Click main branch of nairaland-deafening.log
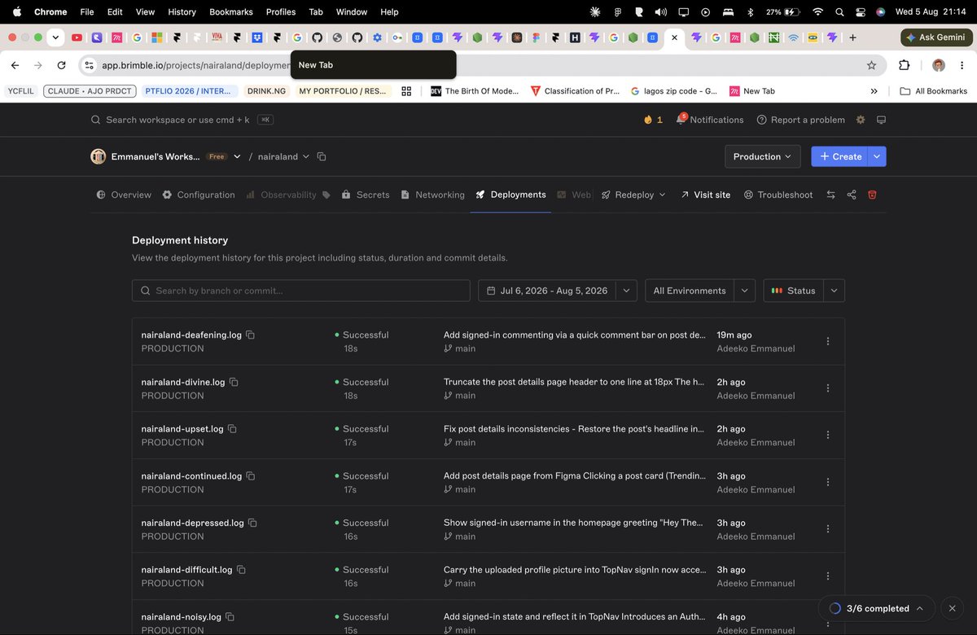 (460, 348)
